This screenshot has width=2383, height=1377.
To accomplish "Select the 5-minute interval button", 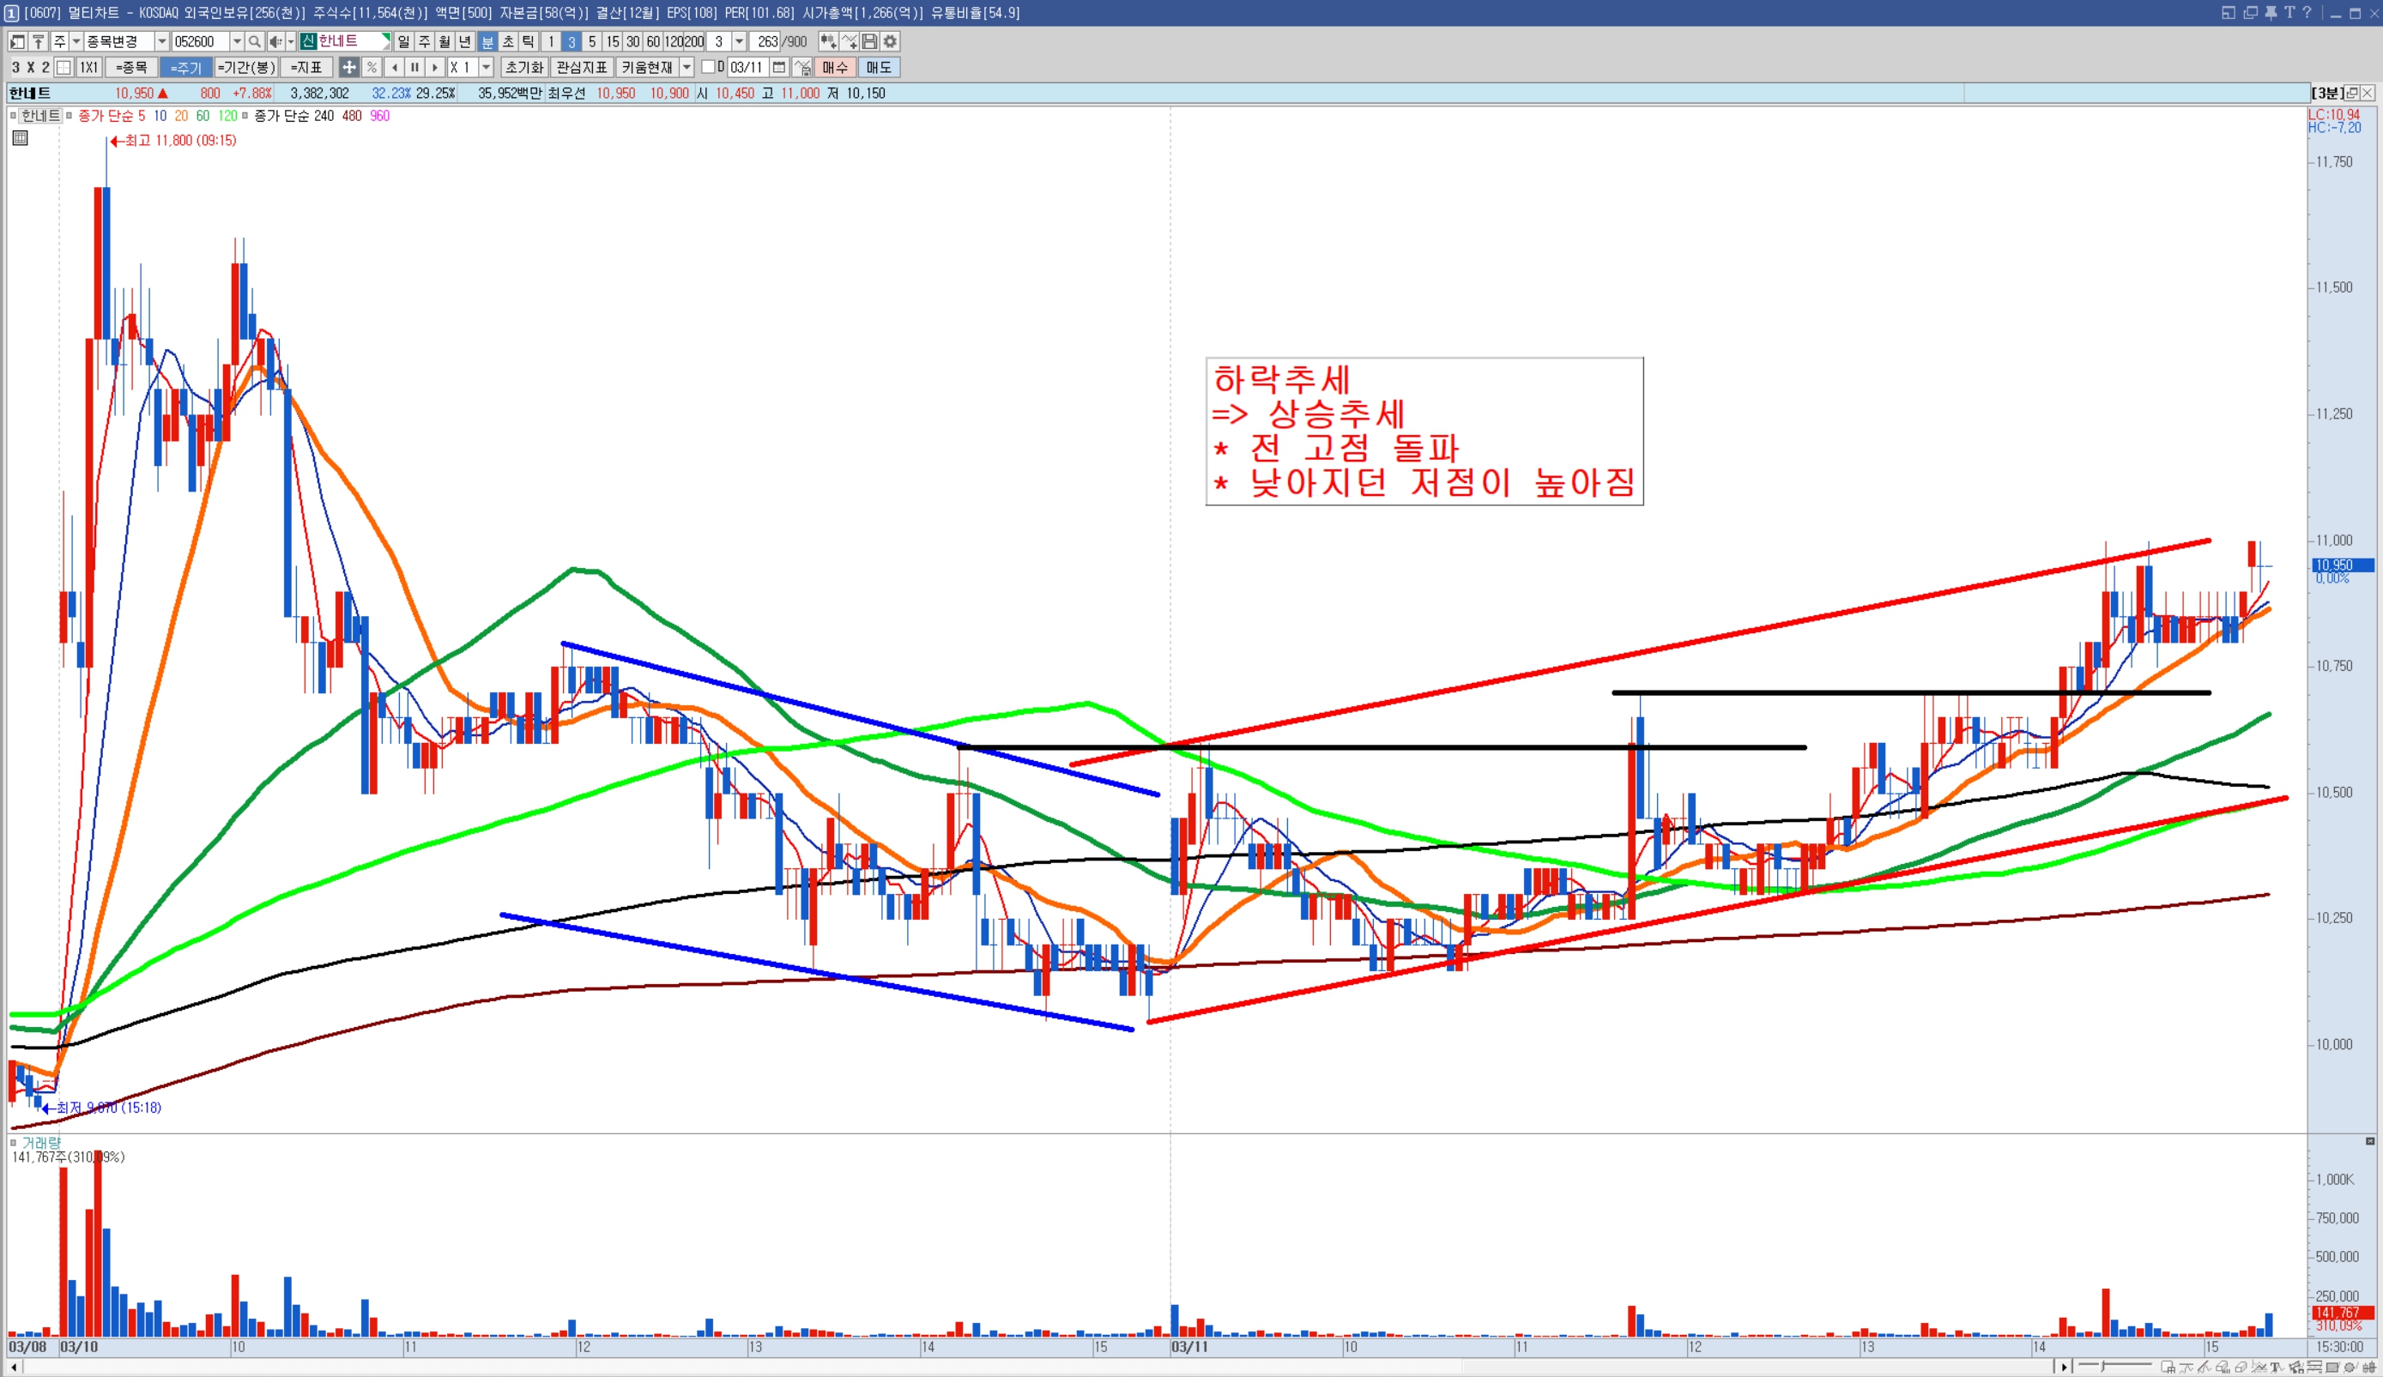I will (592, 42).
